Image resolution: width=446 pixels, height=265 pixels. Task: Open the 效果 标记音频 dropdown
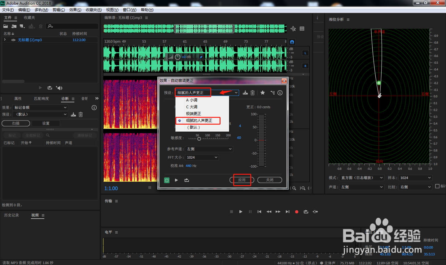(x=40, y=108)
